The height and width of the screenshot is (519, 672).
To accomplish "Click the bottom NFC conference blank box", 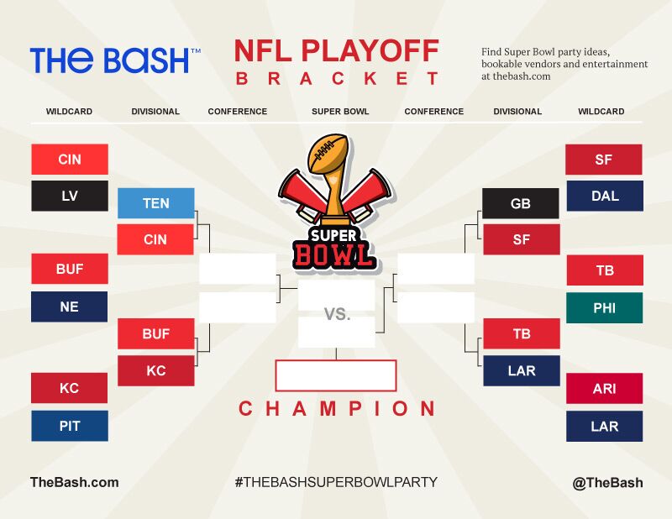I will click(436, 307).
